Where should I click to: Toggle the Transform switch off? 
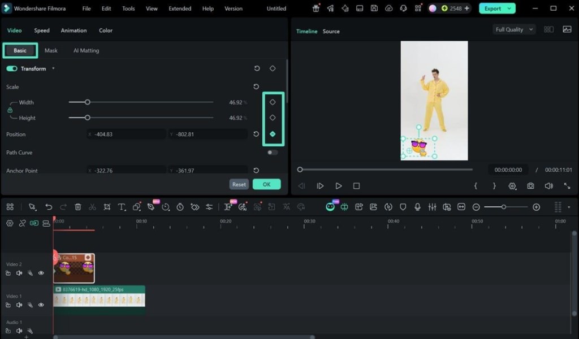pyautogui.click(x=12, y=68)
